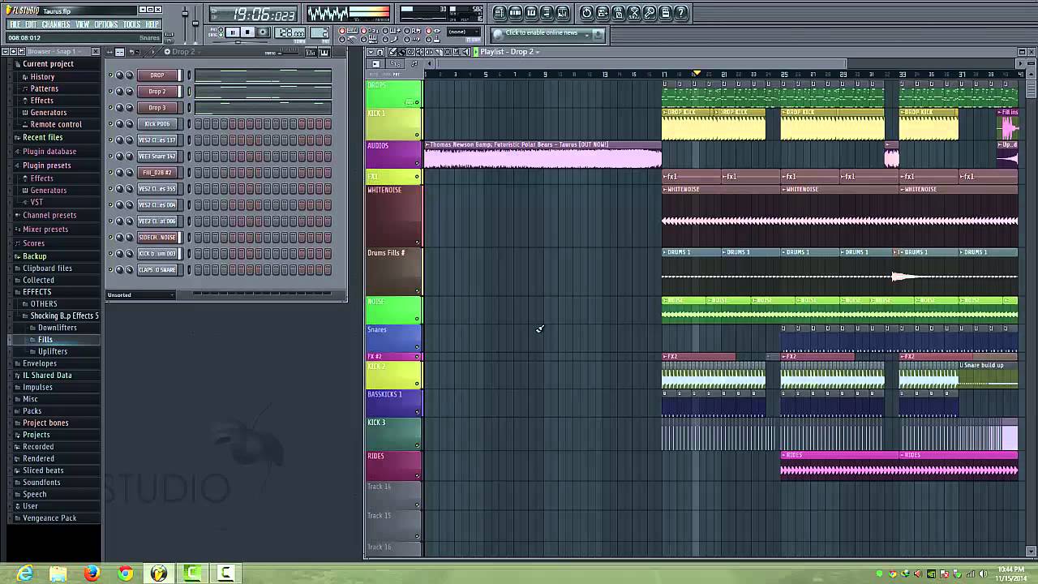Open the Playlist - Drop 2 title dropdown
The width and height of the screenshot is (1038, 584).
point(538,52)
